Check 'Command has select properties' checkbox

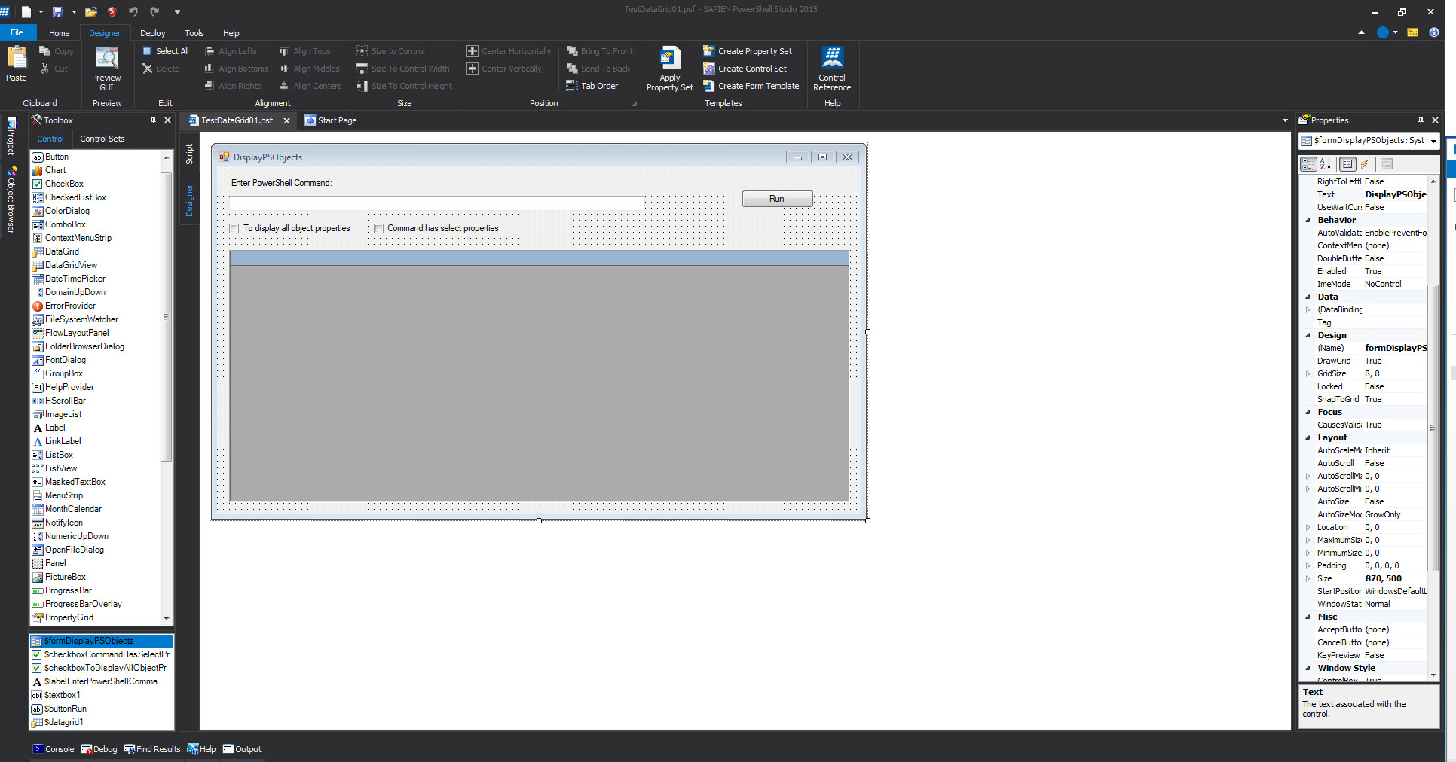[379, 228]
